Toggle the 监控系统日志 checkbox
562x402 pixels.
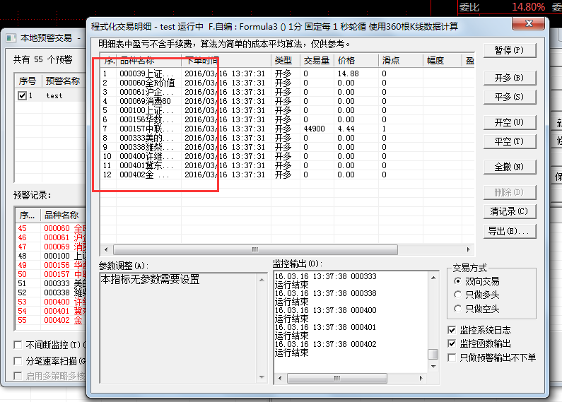[452, 330]
